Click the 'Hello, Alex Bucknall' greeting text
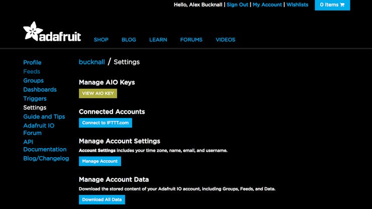 [x=198, y=5]
